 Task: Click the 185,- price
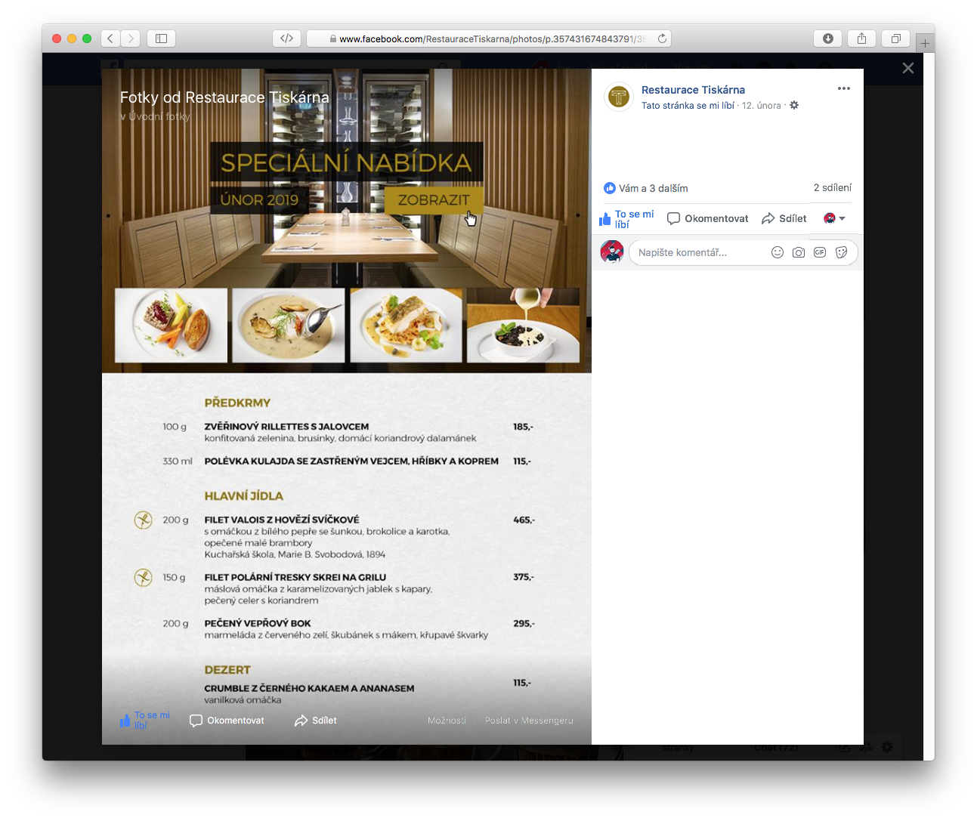pos(523,427)
